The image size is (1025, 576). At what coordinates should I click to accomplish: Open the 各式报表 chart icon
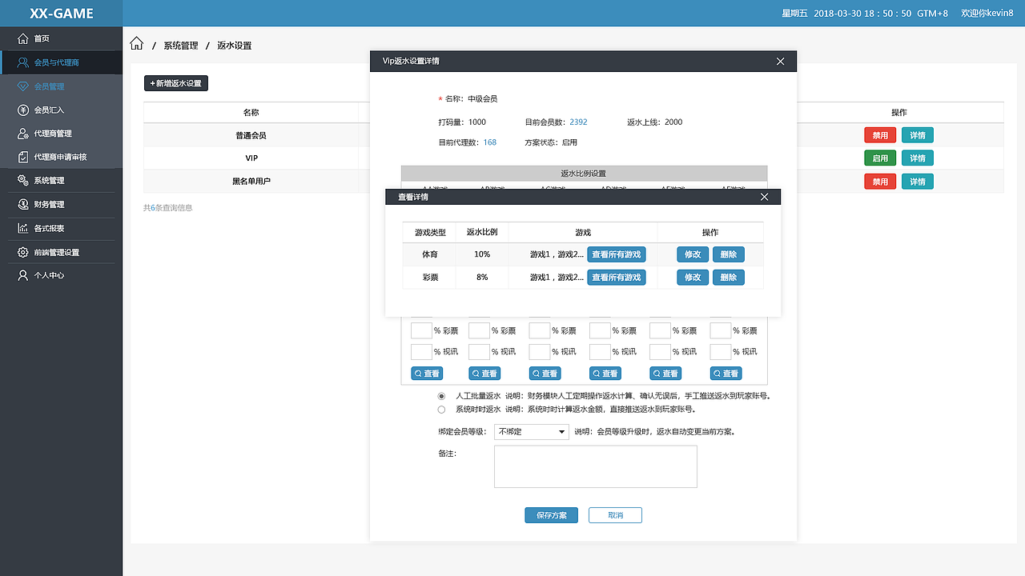(x=22, y=229)
